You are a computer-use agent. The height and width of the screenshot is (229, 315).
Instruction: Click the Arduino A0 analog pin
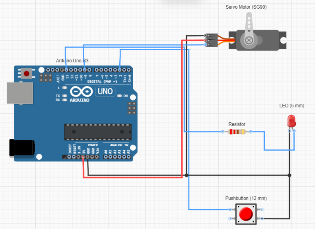[106, 157]
